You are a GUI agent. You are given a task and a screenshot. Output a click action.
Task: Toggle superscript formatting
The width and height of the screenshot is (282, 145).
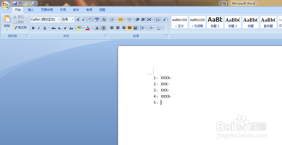(x=65, y=28)
